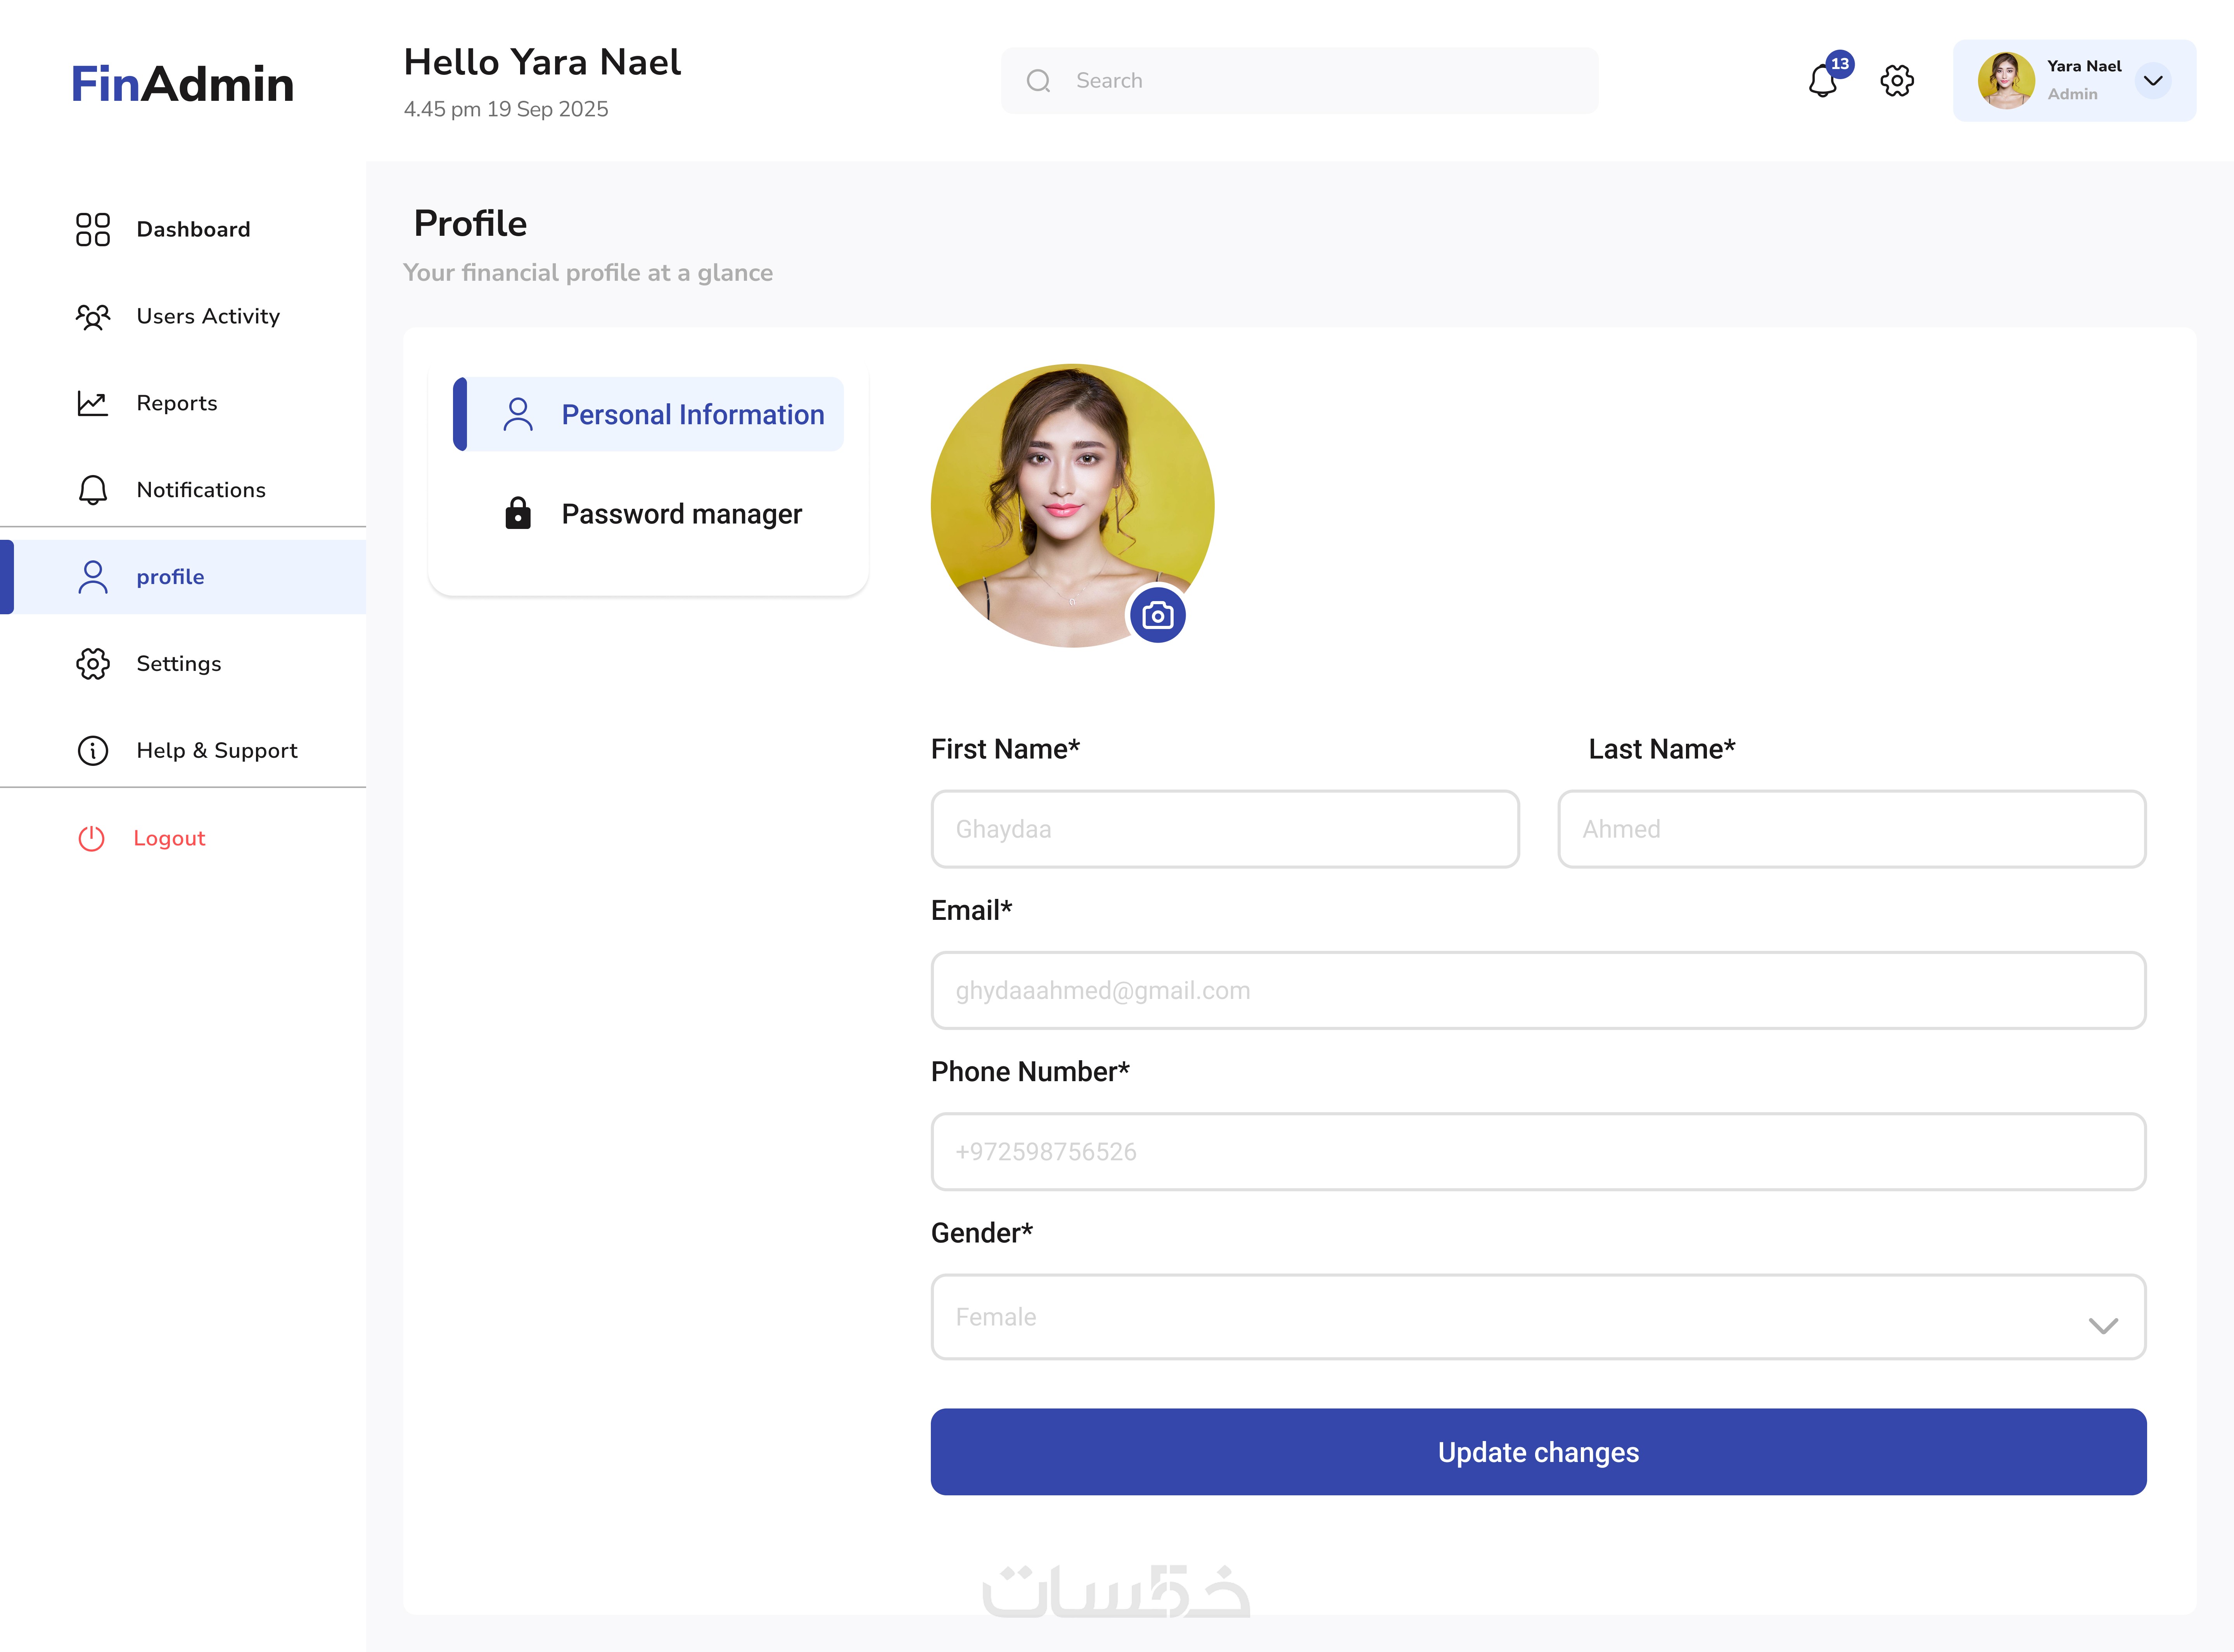Click the Gender dropdown chevron arrow
This screenshot has width=2234, height=1652.
coord(2103,1326)
